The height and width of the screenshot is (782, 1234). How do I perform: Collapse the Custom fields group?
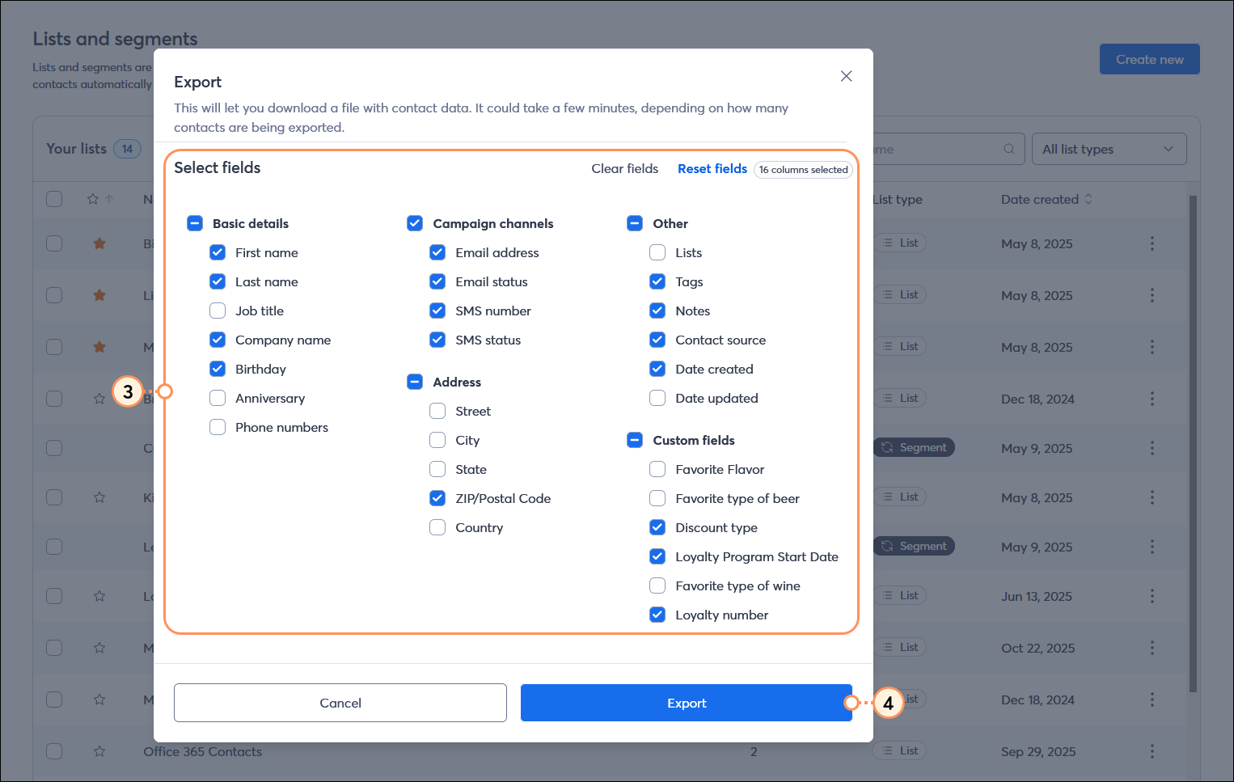pos(635,440)
